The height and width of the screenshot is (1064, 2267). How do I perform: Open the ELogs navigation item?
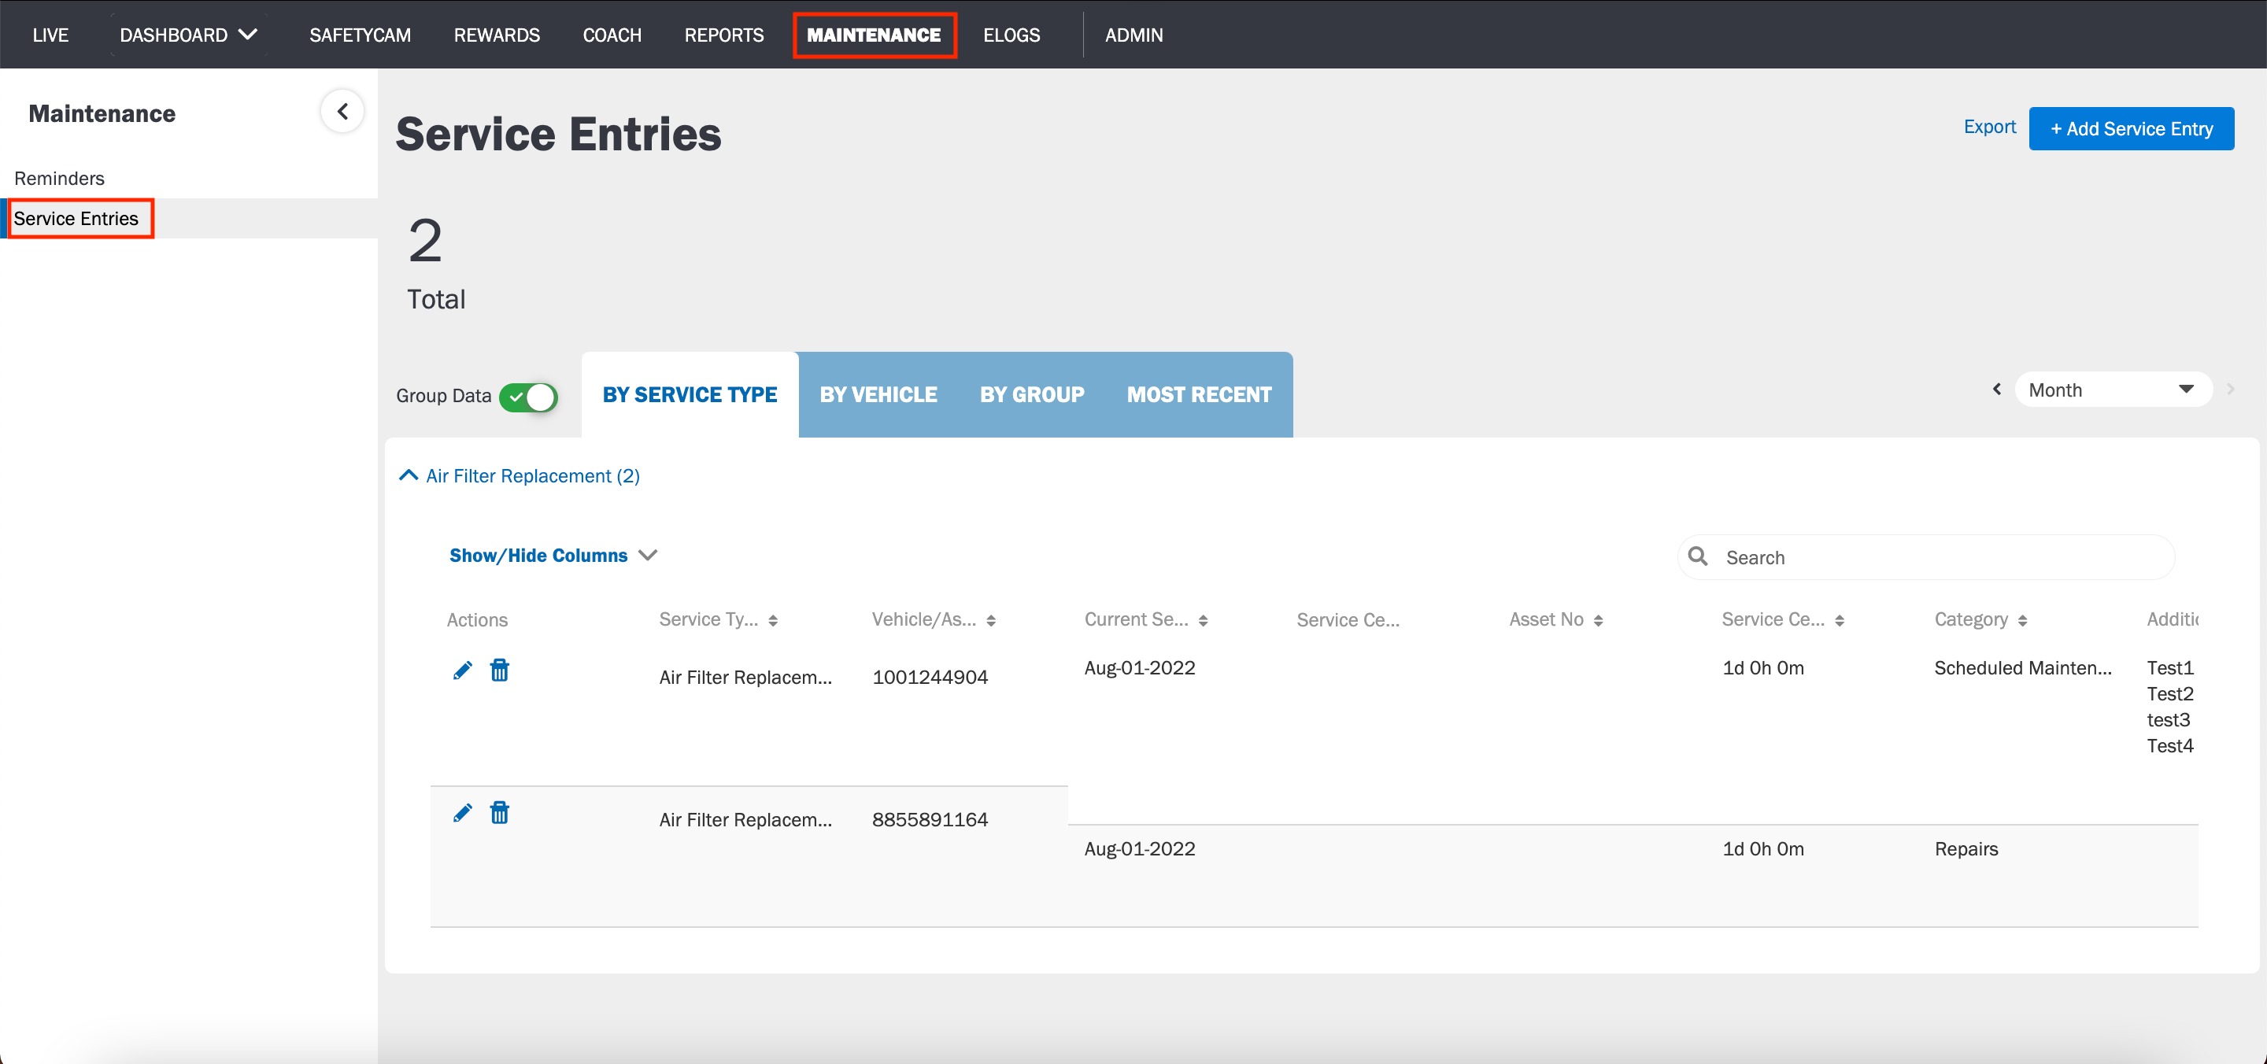click(1011, 35)
